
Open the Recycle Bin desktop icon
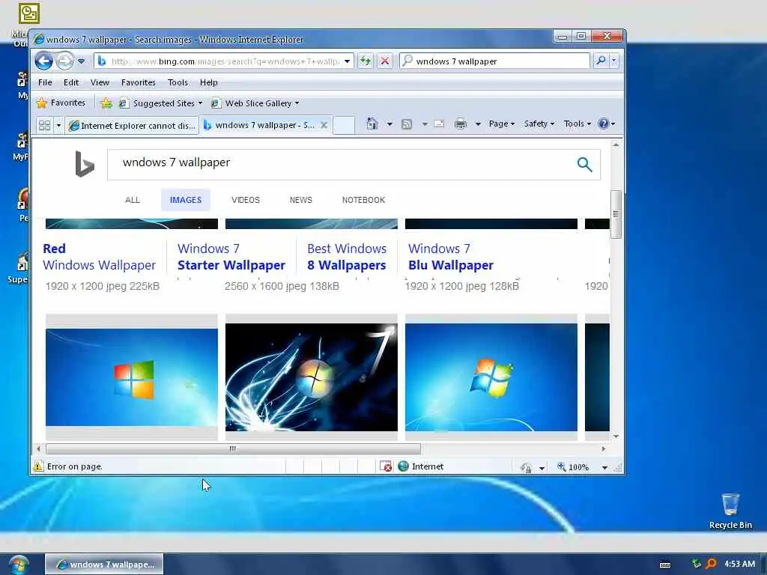(730, 511)
